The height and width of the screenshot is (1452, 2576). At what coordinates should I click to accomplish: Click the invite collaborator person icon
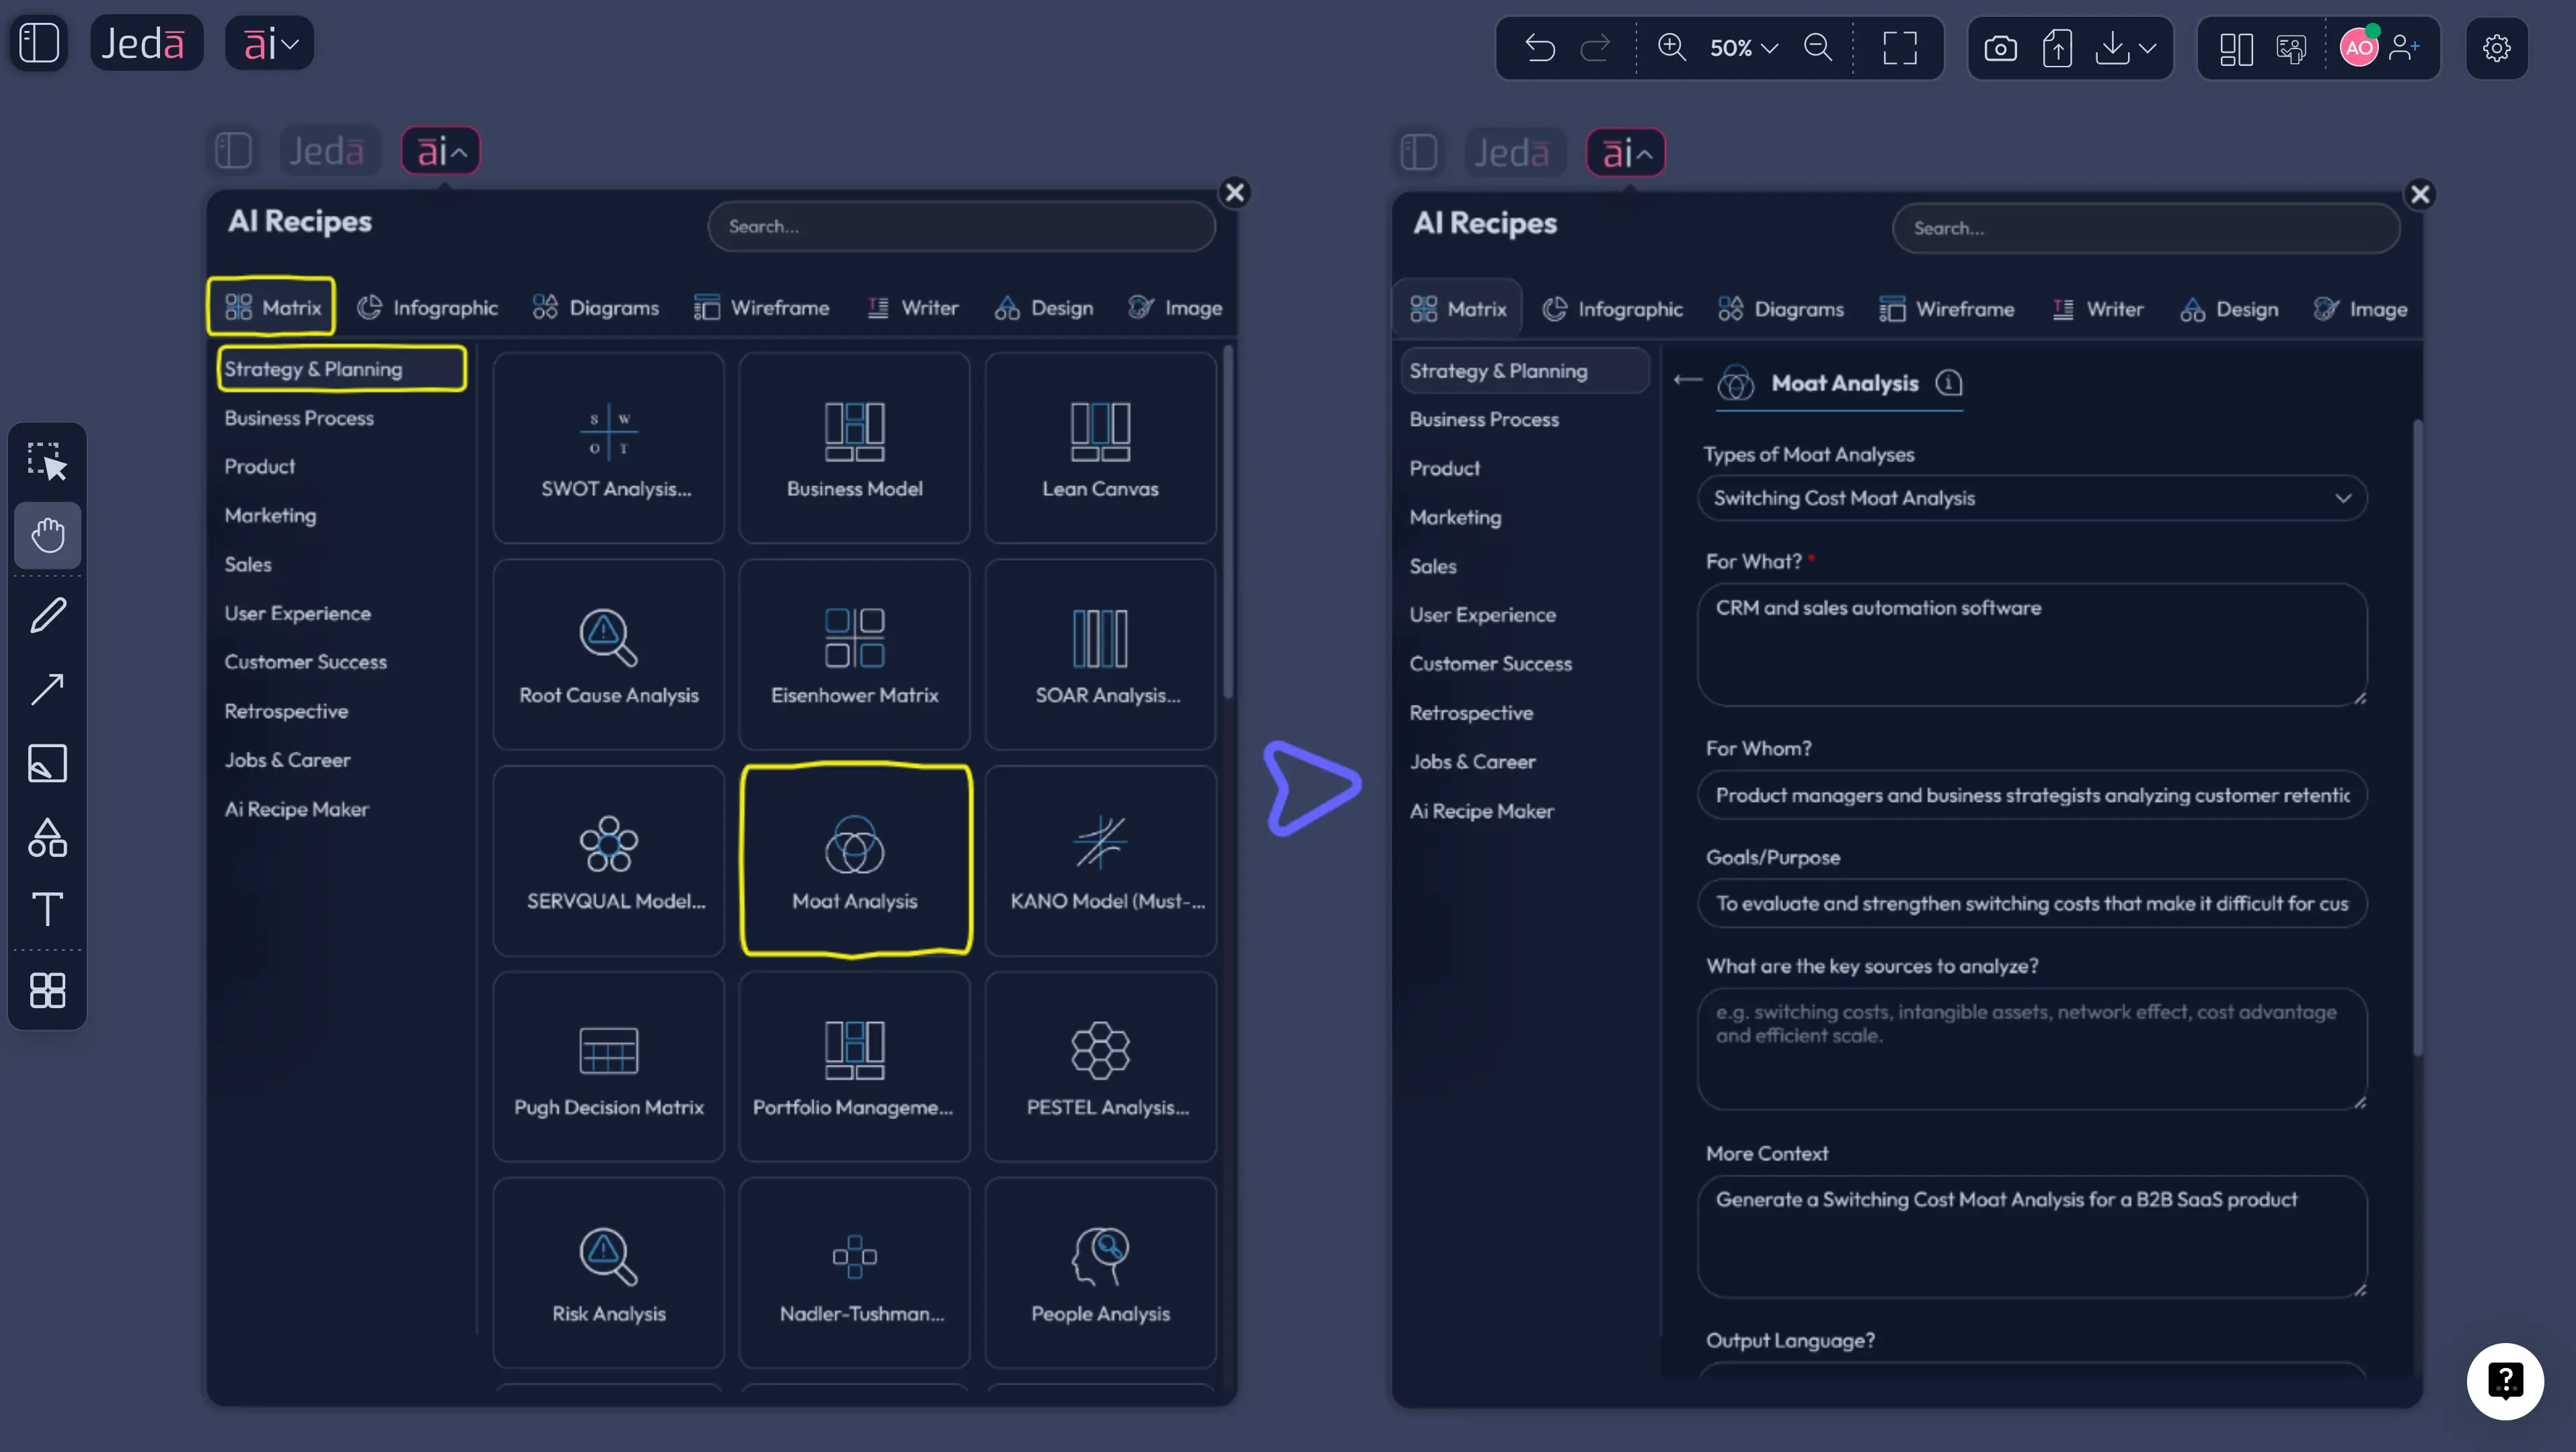coord(2406,48)
